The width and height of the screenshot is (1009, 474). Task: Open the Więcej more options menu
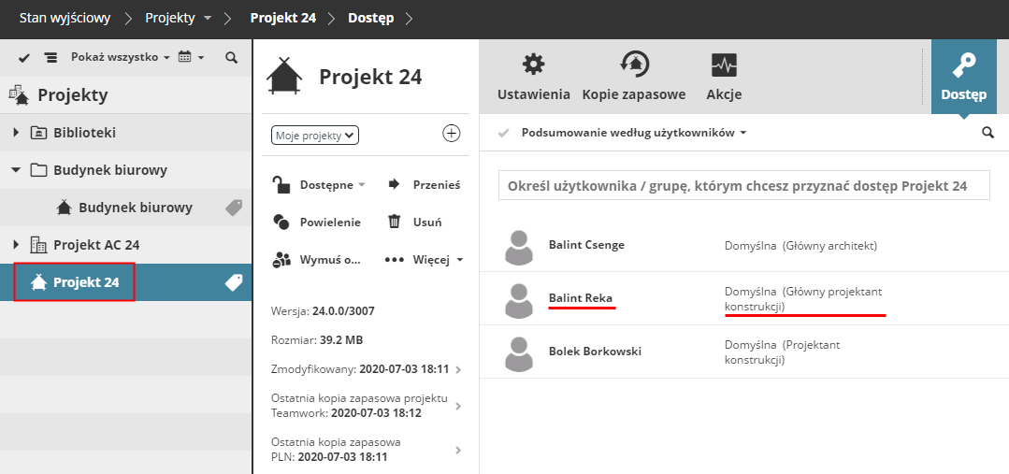pyautogui.click(x=424, y=260)
